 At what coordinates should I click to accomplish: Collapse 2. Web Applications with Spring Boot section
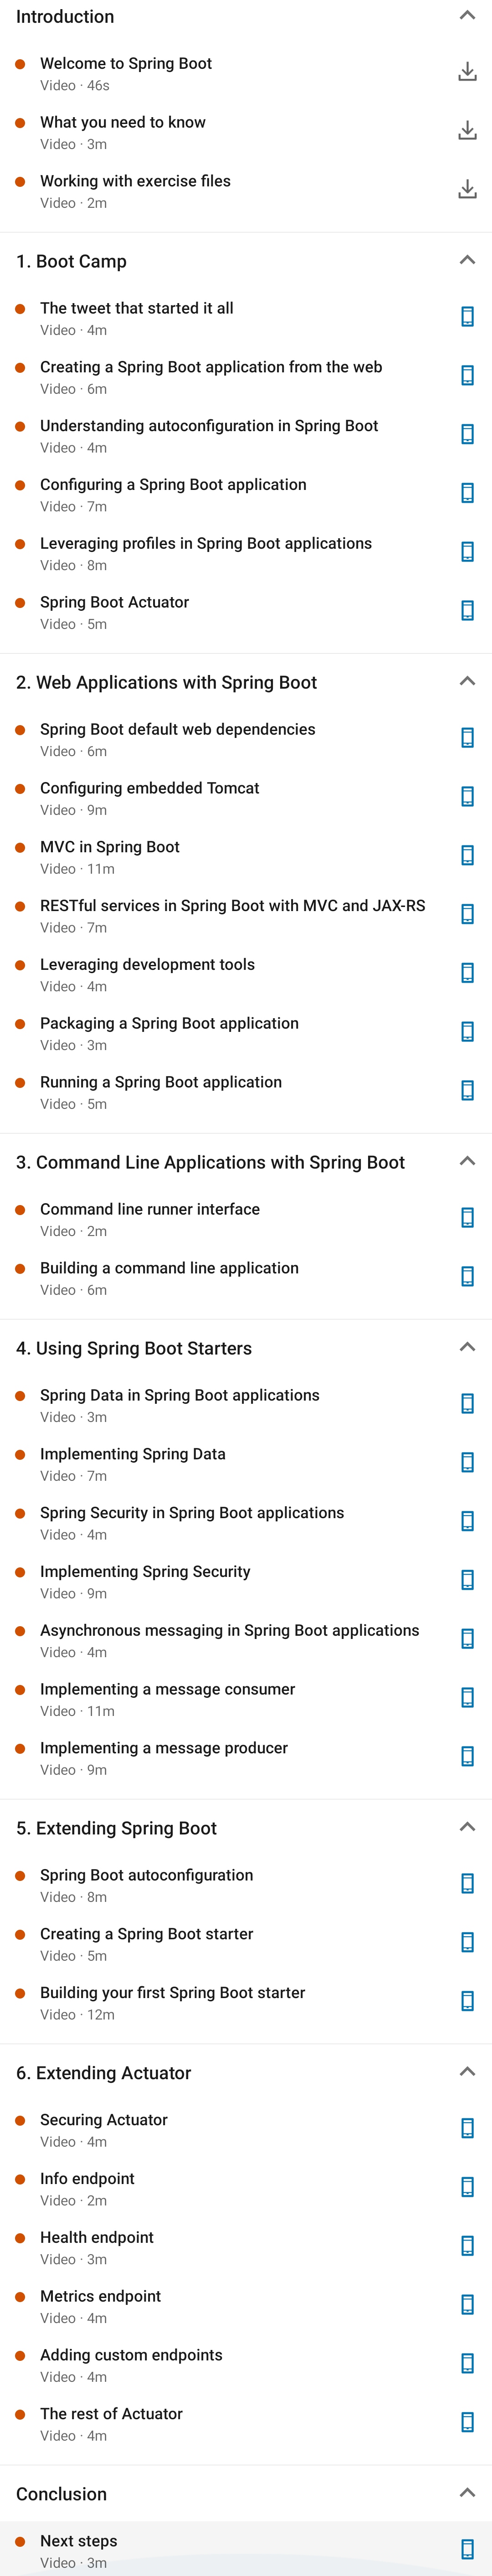point(467,681)
